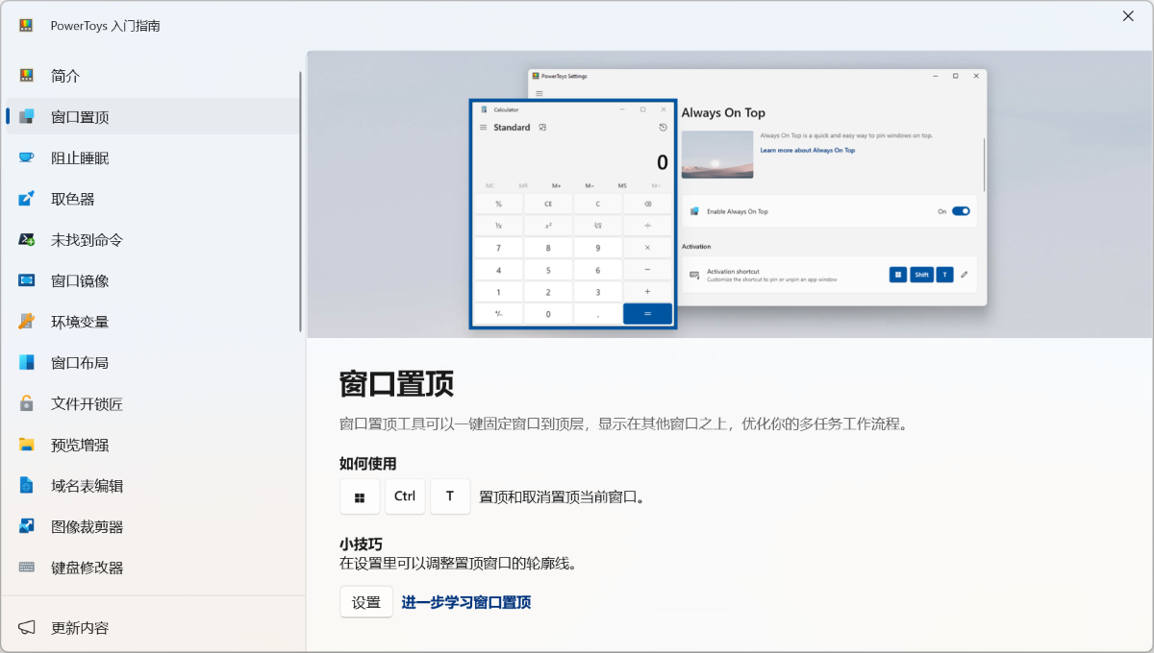Click the 预览增强 sidebar label

80,445
